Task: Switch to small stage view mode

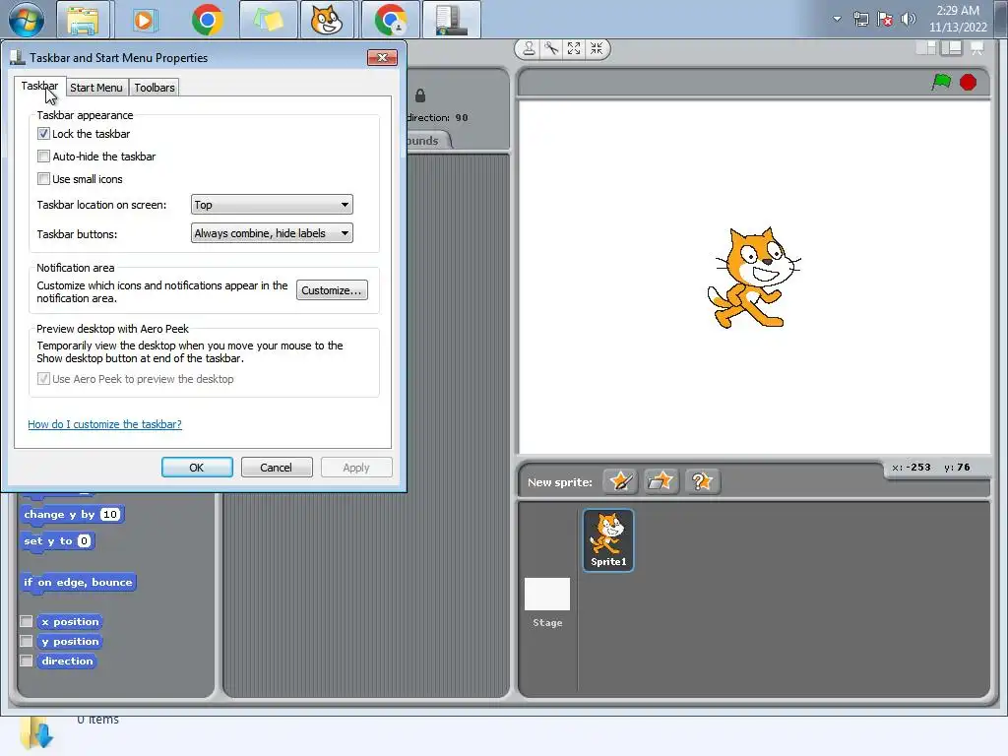Action: coord(925,48)
